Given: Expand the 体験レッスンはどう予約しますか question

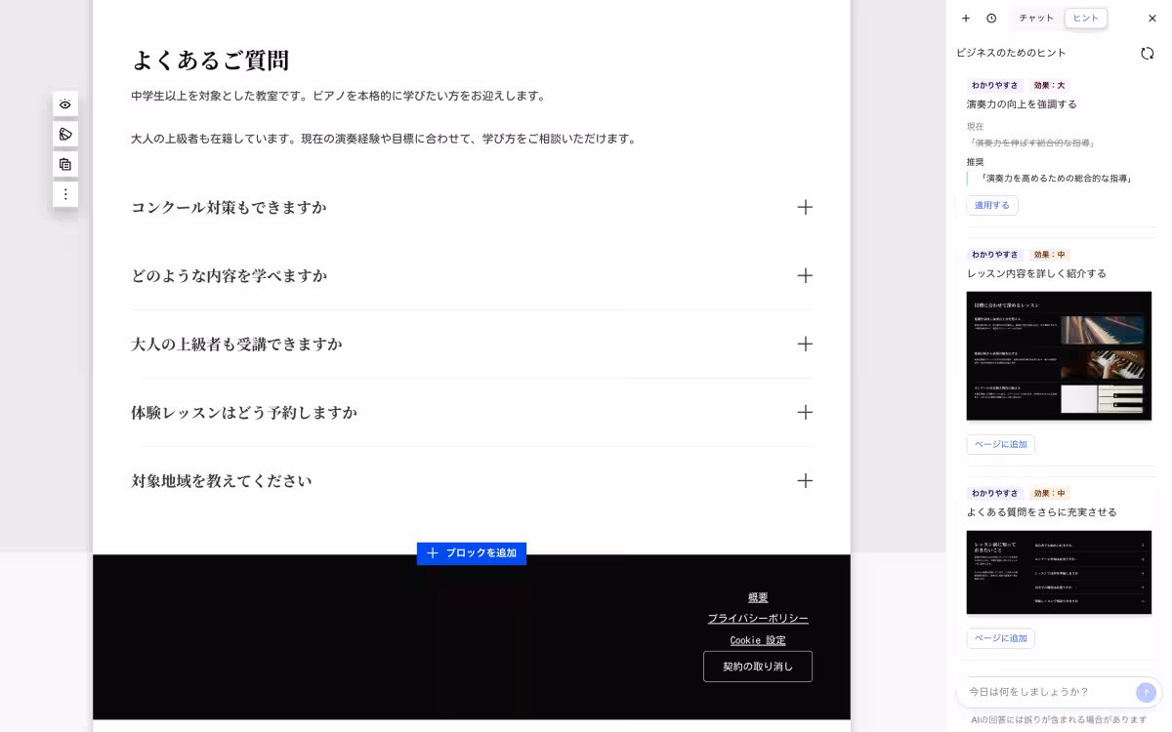Looking at the screenshot, I should tap(472, 412).
